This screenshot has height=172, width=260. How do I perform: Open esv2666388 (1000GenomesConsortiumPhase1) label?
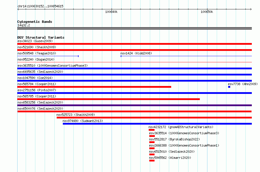click(x=184, y=145)
